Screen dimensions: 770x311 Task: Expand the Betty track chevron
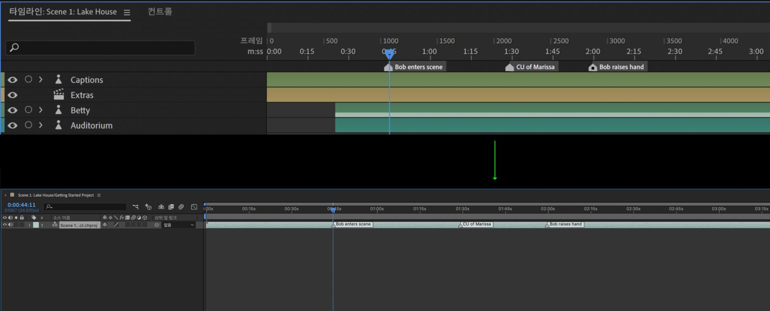[x=41, y=110]
